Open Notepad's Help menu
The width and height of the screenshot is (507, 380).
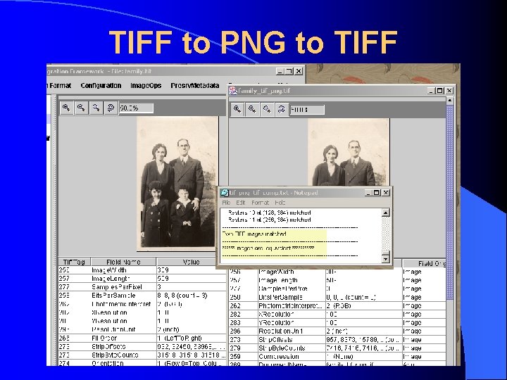pos(280,203)
